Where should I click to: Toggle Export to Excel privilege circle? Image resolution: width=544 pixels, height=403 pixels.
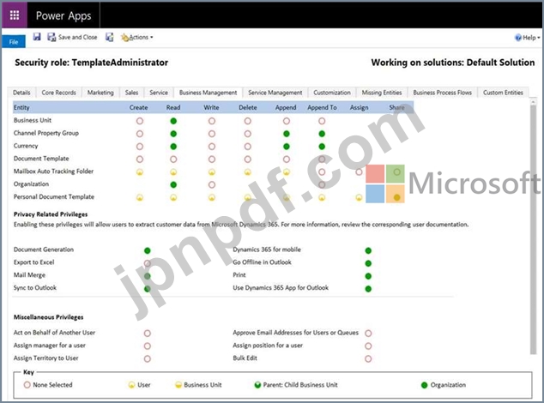click(147, 263)
